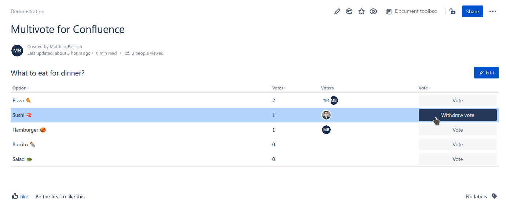Sort table by Vote column header
This screenshot has height=206, width=506.
tap(424, 88)
